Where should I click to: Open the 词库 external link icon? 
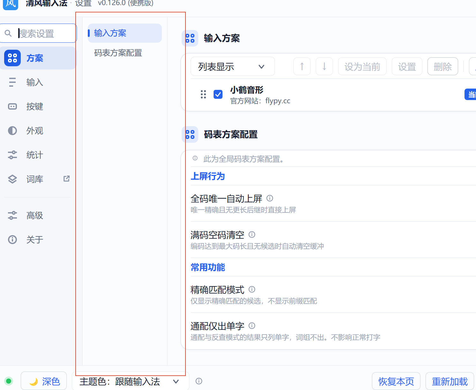coord(66,179)
